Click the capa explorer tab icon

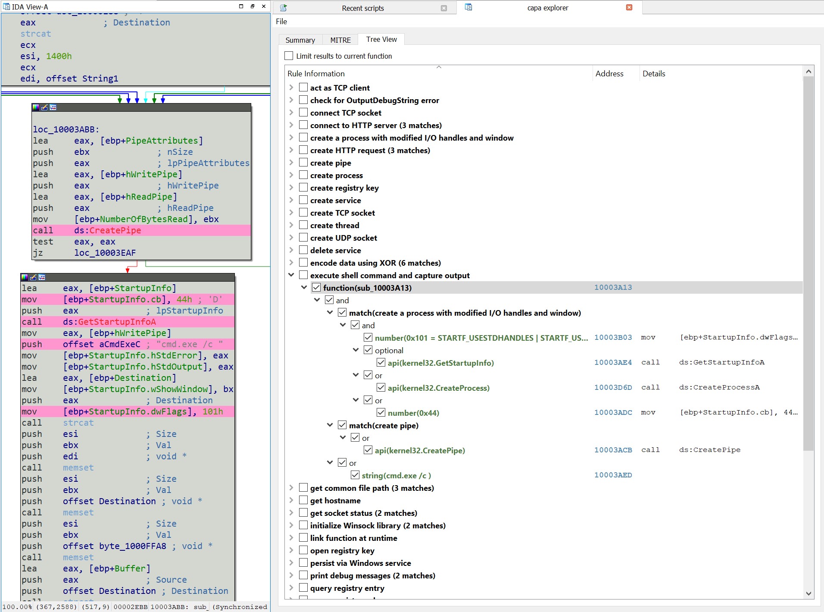point(468,7)
